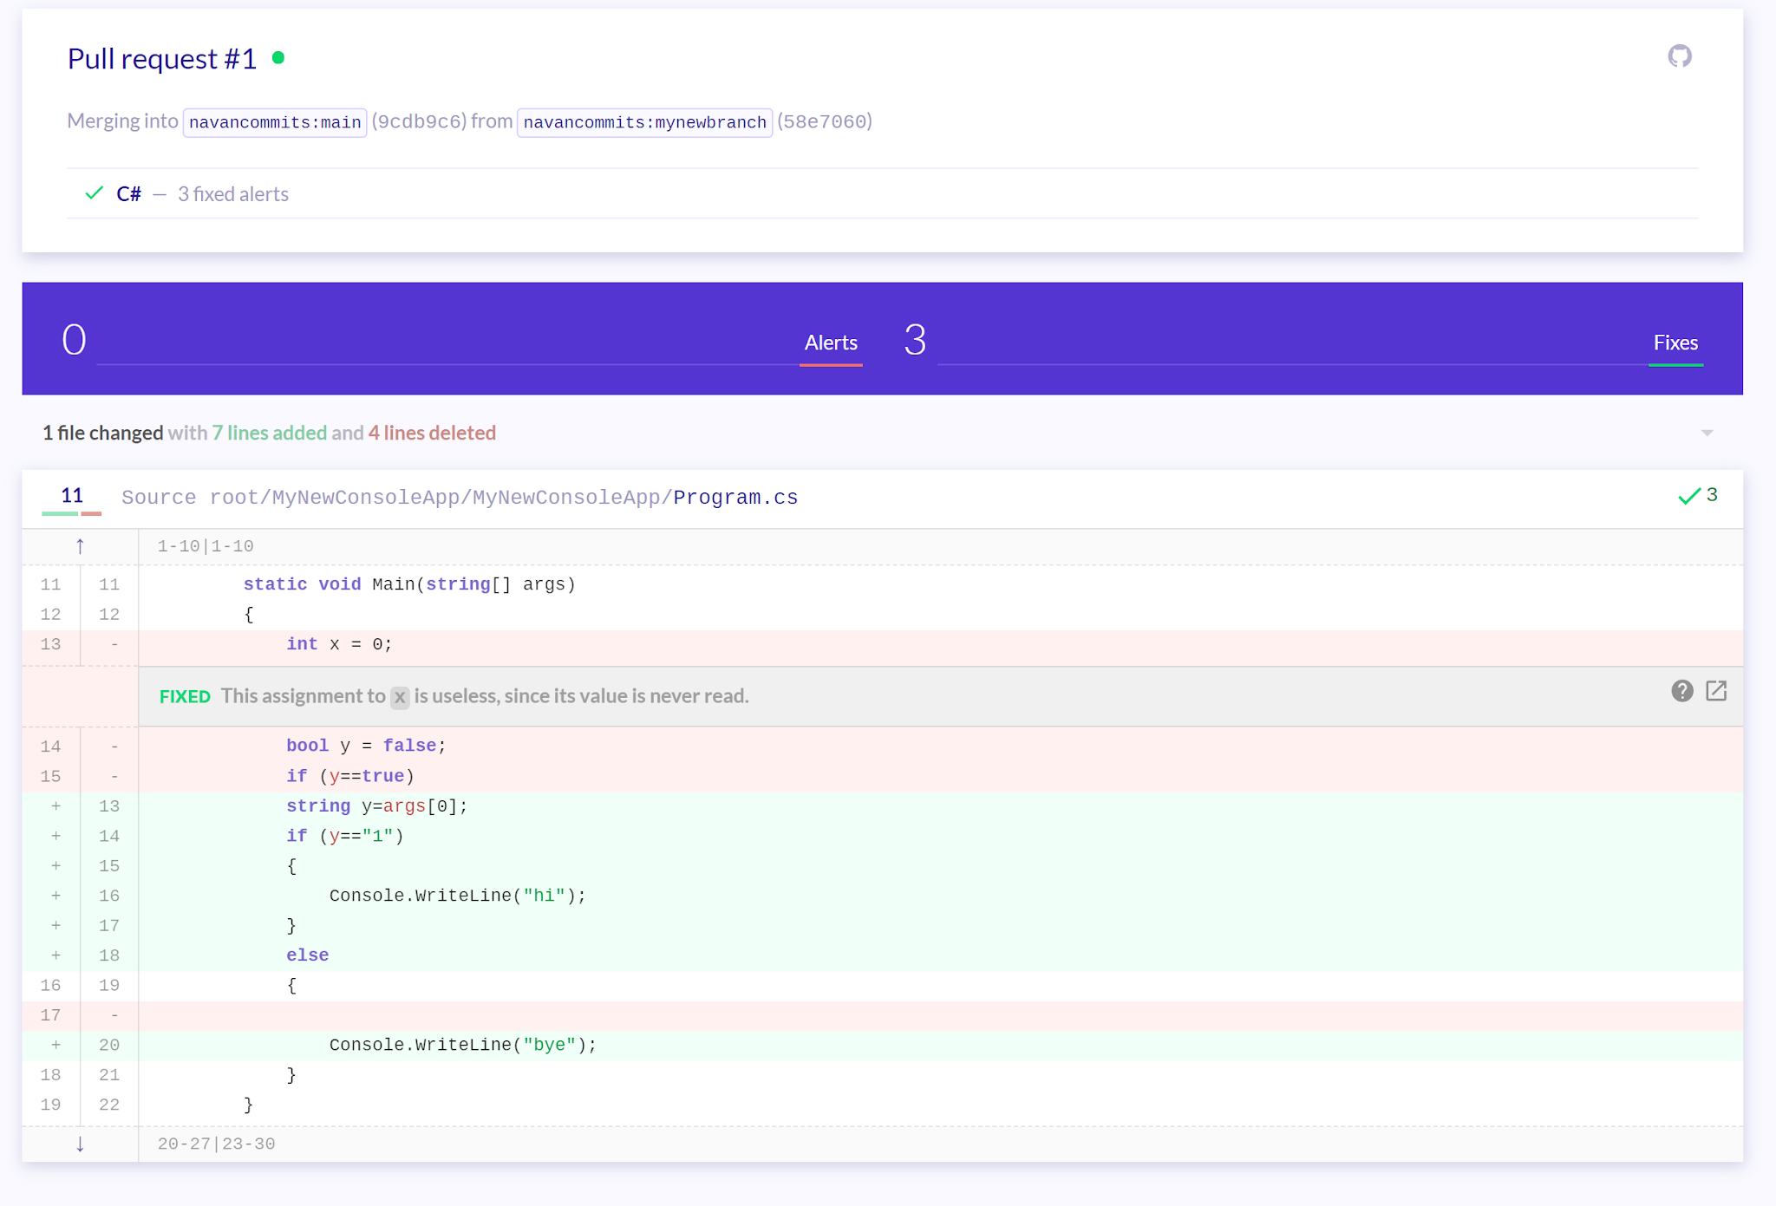Viewport: 1776px width, 1206px height.
Task: Click green status dot beside Pull request title
Action: [x=278, y=58]
